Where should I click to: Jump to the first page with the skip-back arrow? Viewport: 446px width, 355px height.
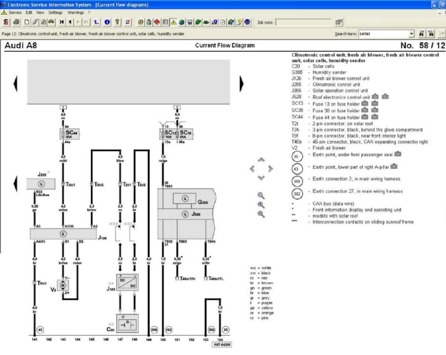pyautogui.click(x=62, y=22)
